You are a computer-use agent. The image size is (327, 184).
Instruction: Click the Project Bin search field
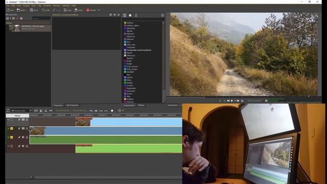41,18
